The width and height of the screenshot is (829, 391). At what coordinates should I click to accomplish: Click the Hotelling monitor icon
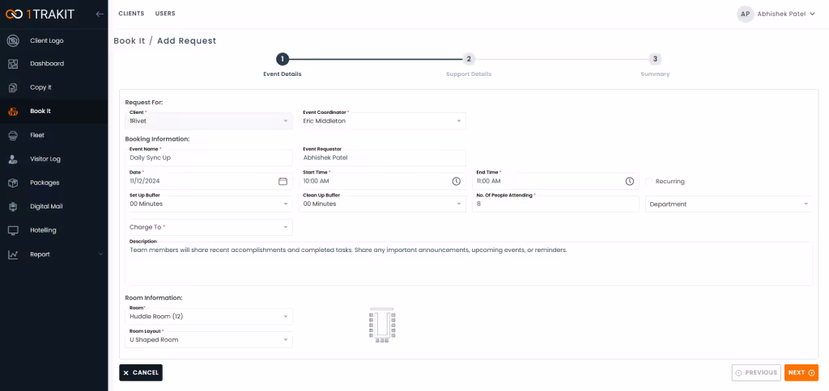coord(14,230)
